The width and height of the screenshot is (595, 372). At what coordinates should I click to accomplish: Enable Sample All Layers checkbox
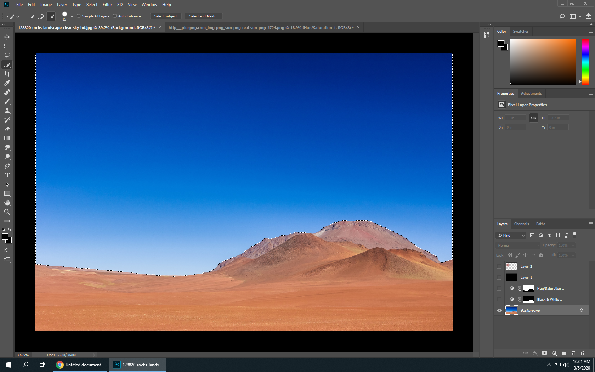coord(79,16)
